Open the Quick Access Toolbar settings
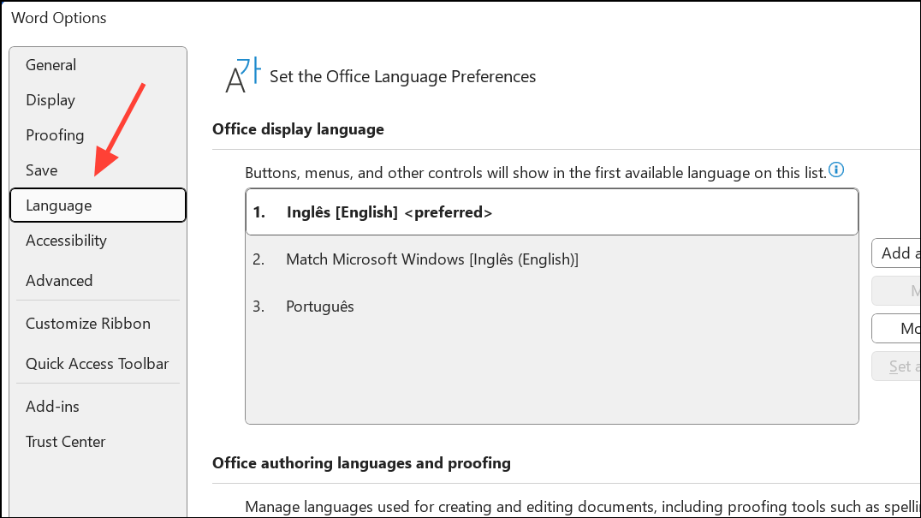Viewport: 921px width, 518px height. click(x=97, y=363)
